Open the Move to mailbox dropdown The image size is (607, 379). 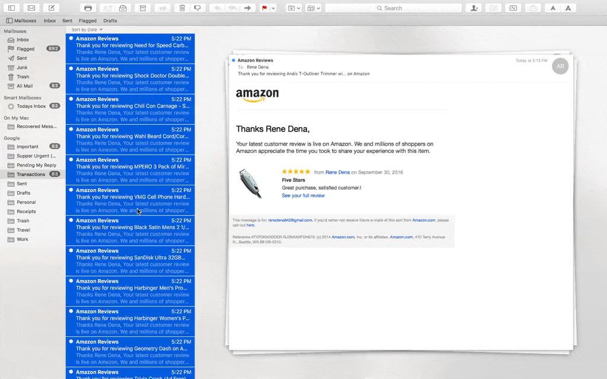pyautogui.click(x=294, y=8)
